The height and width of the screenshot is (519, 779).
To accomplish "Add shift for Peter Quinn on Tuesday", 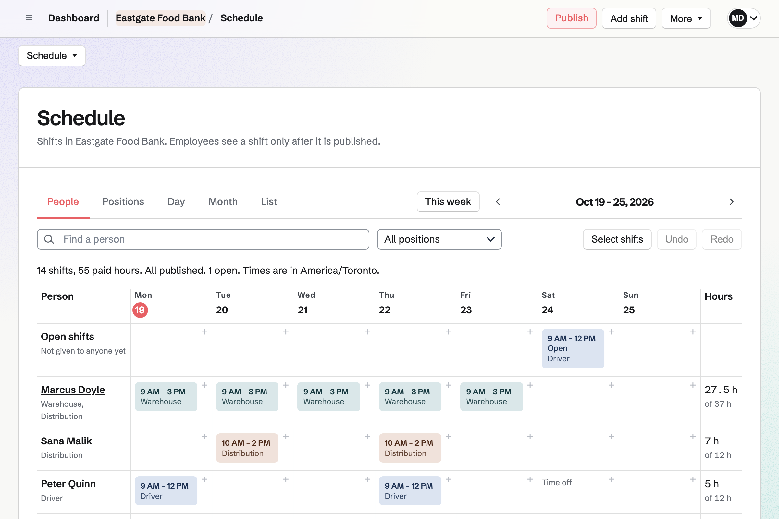I will [286, 479].
